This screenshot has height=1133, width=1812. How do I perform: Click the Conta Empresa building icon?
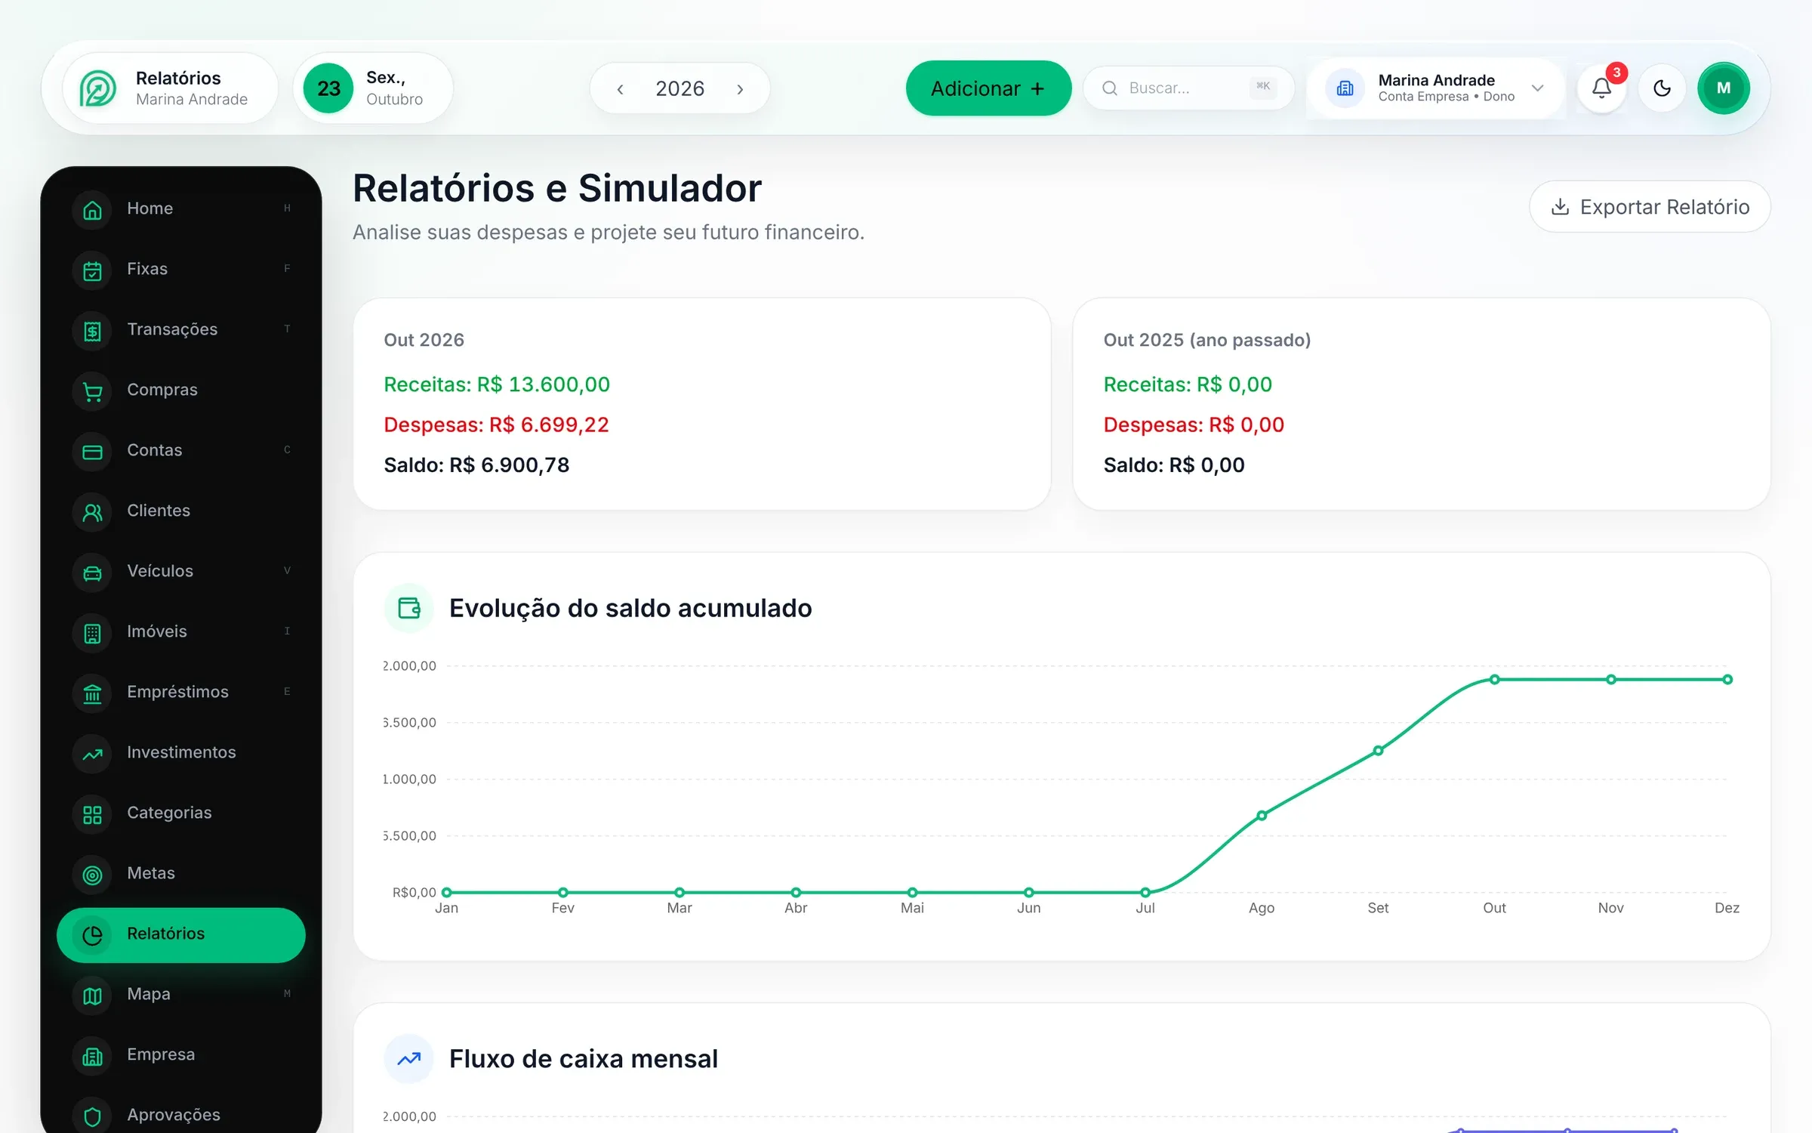1345,88
